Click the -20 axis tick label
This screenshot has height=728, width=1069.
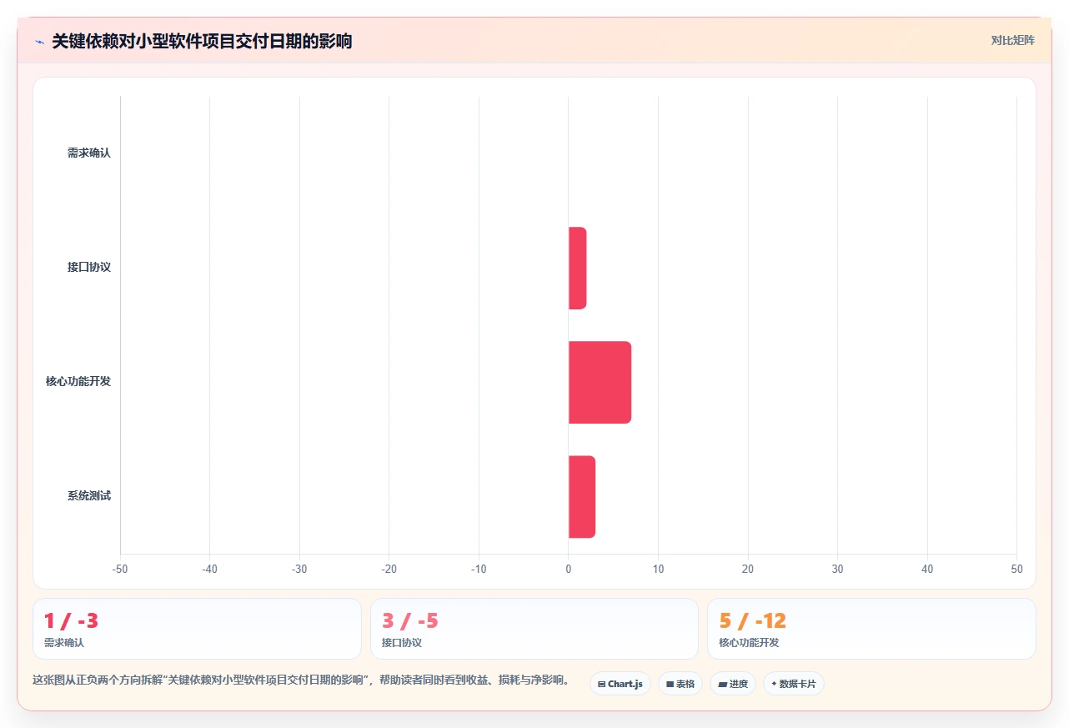pyautogui.click(x=389, y=569)
